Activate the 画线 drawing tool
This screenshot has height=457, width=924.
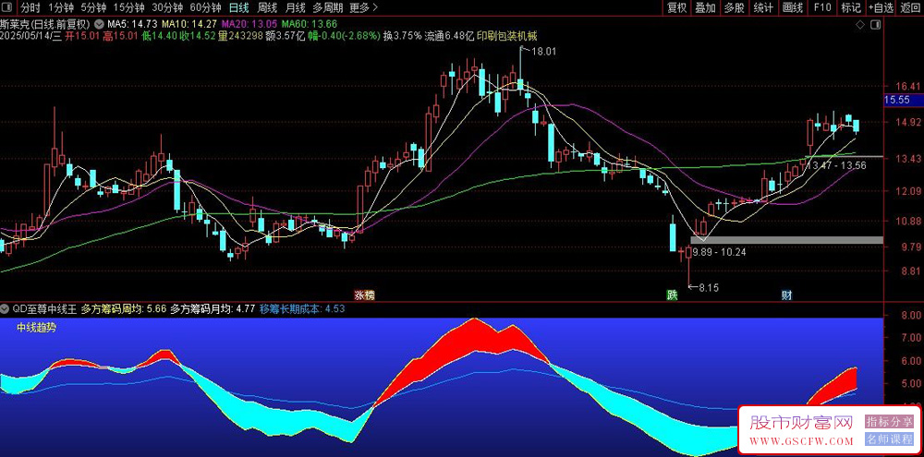[x=793, y=7]
